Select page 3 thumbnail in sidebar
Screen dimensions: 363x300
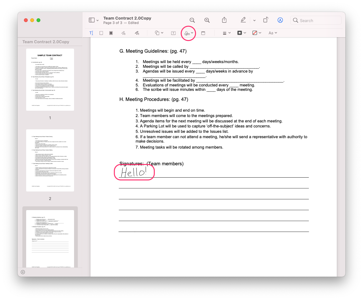(x=50, y=239)
